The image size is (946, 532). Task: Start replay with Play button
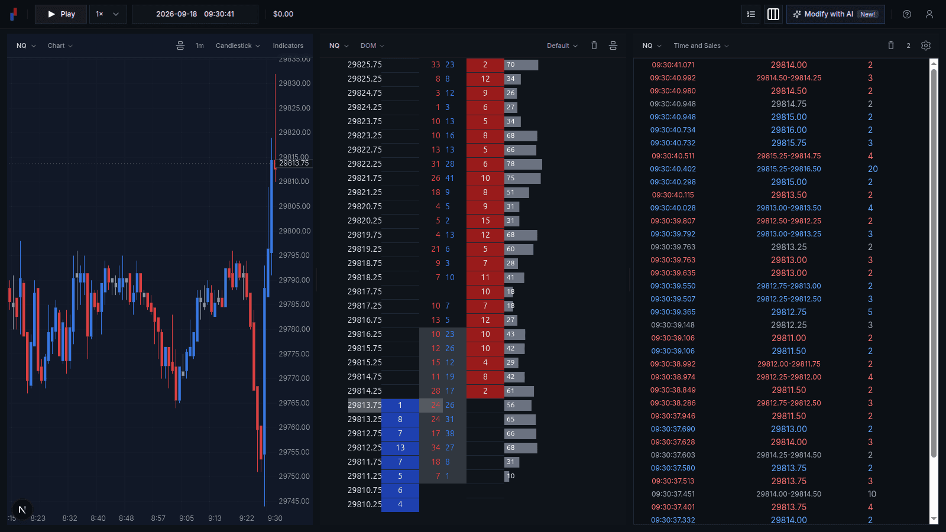coord(61,14)
